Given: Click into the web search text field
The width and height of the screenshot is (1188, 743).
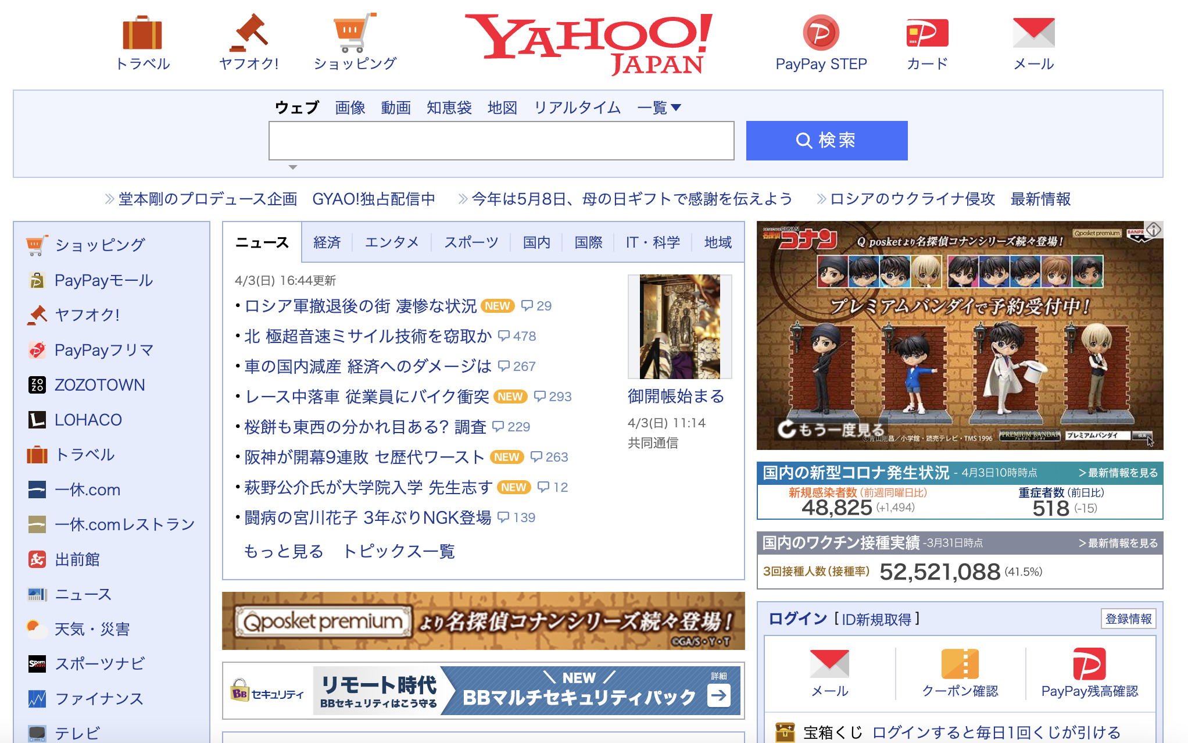Looking at the screenshot, I should pyautogui.click(x=501, y=141).
